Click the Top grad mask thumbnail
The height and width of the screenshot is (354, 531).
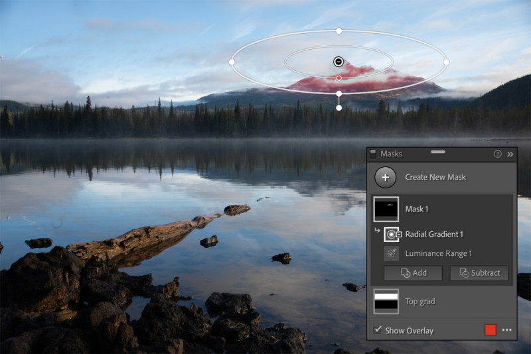(386, 301)
